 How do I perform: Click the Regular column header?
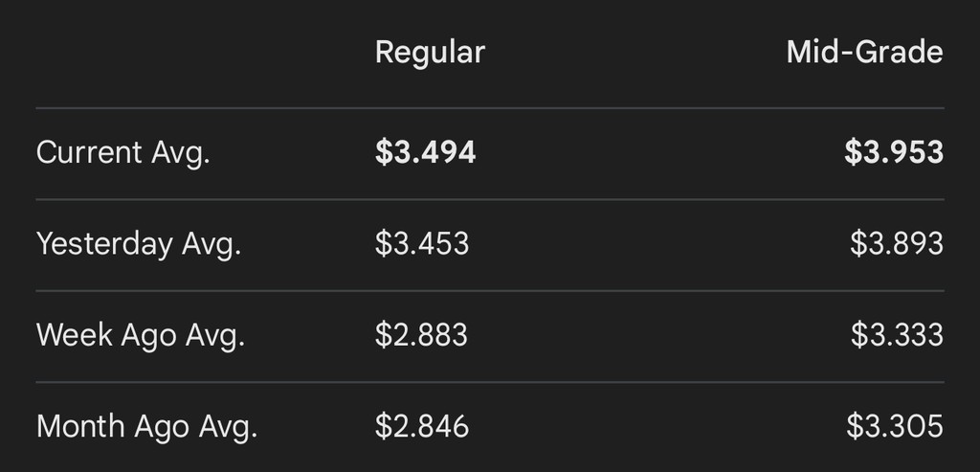430,52
